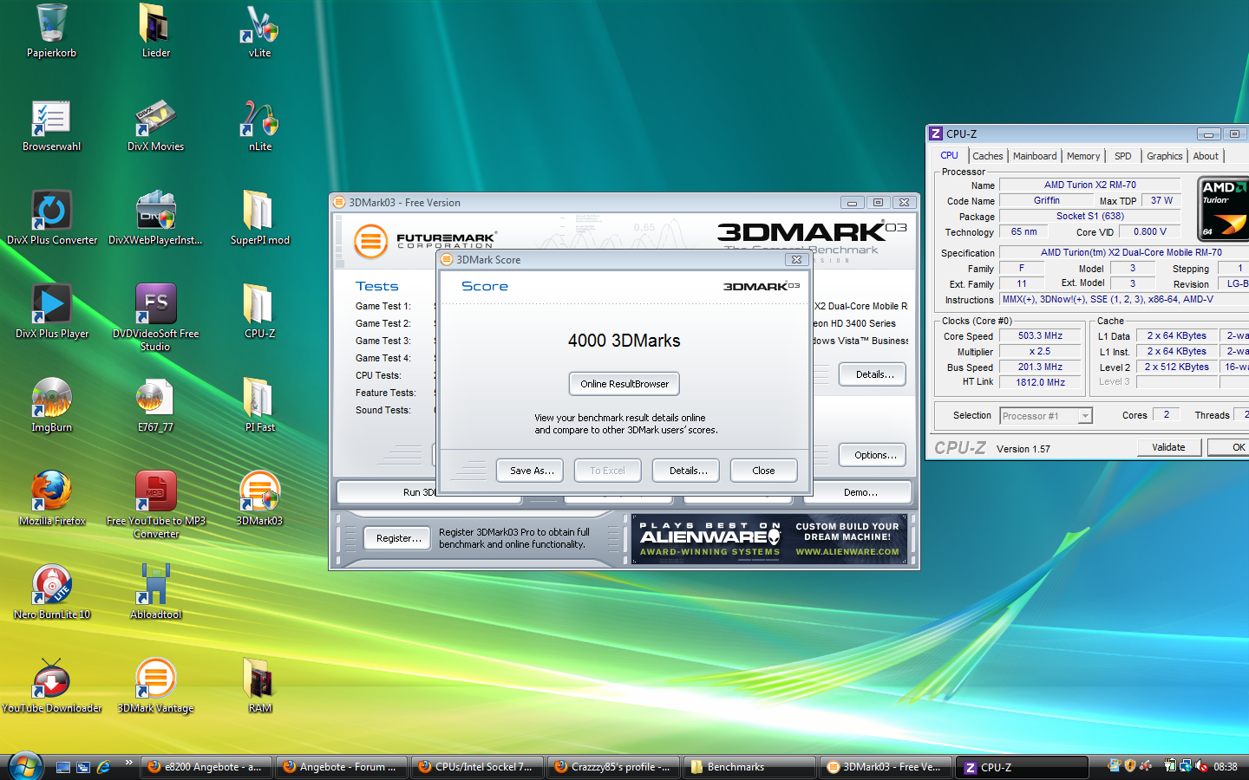1249x780 pixels.
Task: Select the CPU tab in CPU-Z
Action: point(950,155)
